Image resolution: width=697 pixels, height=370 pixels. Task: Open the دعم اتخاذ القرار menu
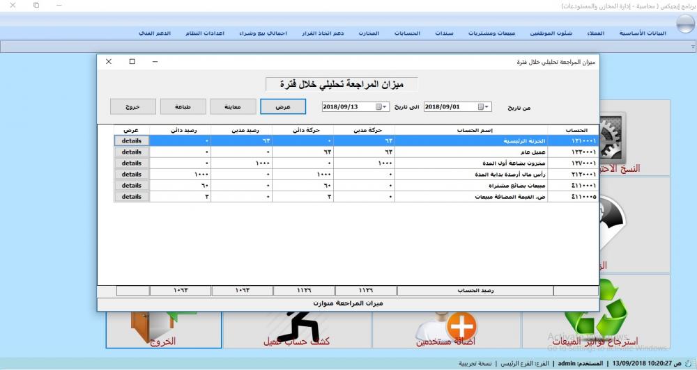click(x=323, y=33)
